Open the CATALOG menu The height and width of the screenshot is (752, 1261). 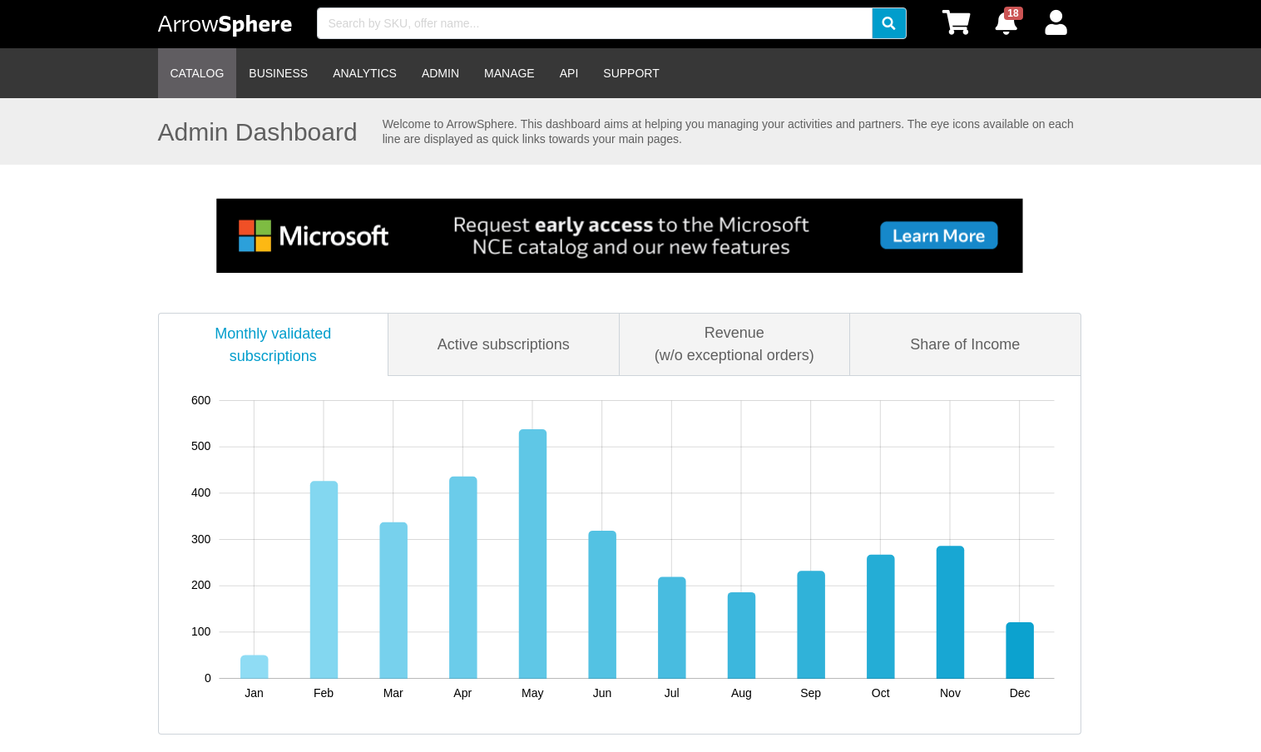[197, 73]
